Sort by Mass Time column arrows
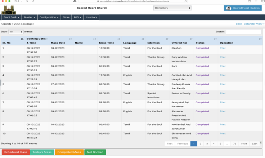 click(119, 39)
